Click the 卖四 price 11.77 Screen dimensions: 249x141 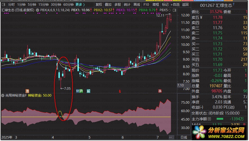[x=217, y=23]
